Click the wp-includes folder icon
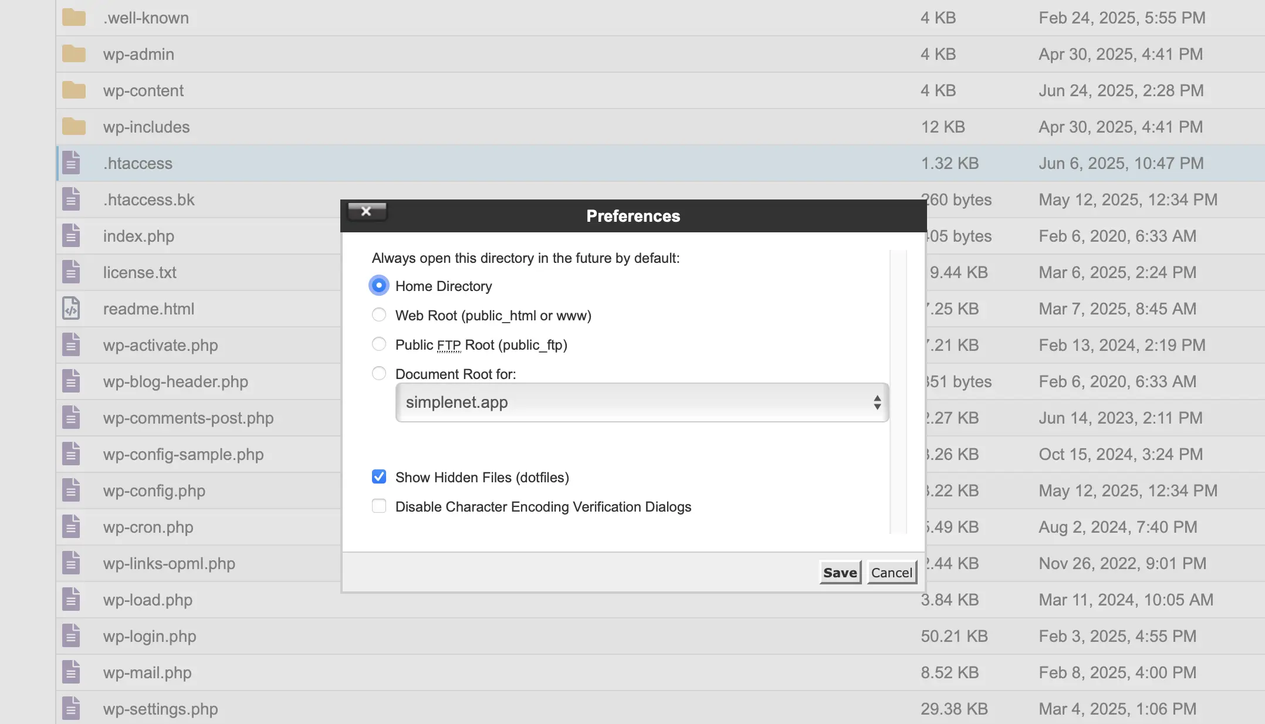 coord(73,127)
